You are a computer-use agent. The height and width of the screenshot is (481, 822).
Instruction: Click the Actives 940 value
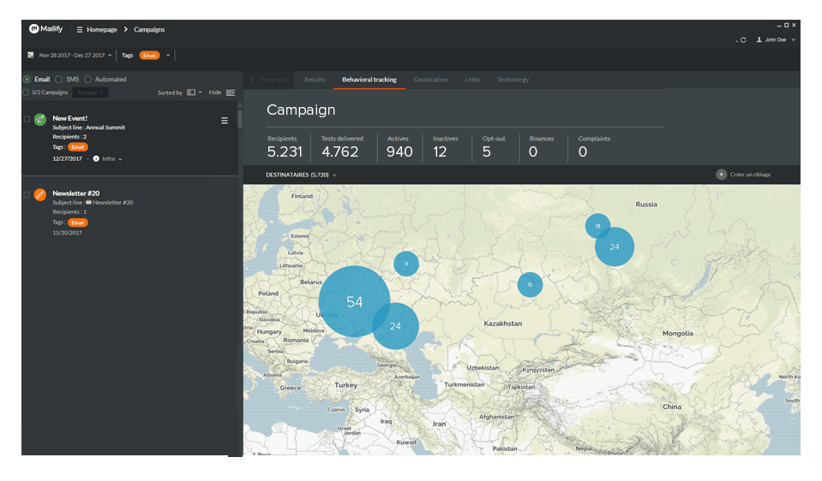[399, 151]
